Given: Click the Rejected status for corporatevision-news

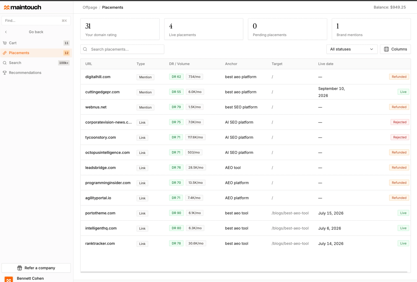Looking at the screenshot, I should (x=400, y=122).
